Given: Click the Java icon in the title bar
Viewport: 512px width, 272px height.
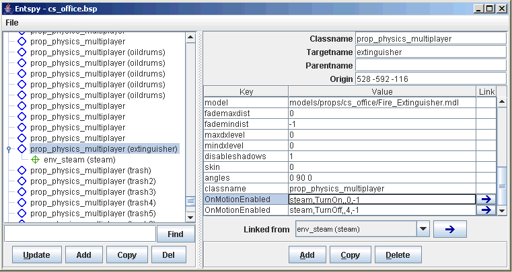Looking at the screenshot, I should (8, 9).
